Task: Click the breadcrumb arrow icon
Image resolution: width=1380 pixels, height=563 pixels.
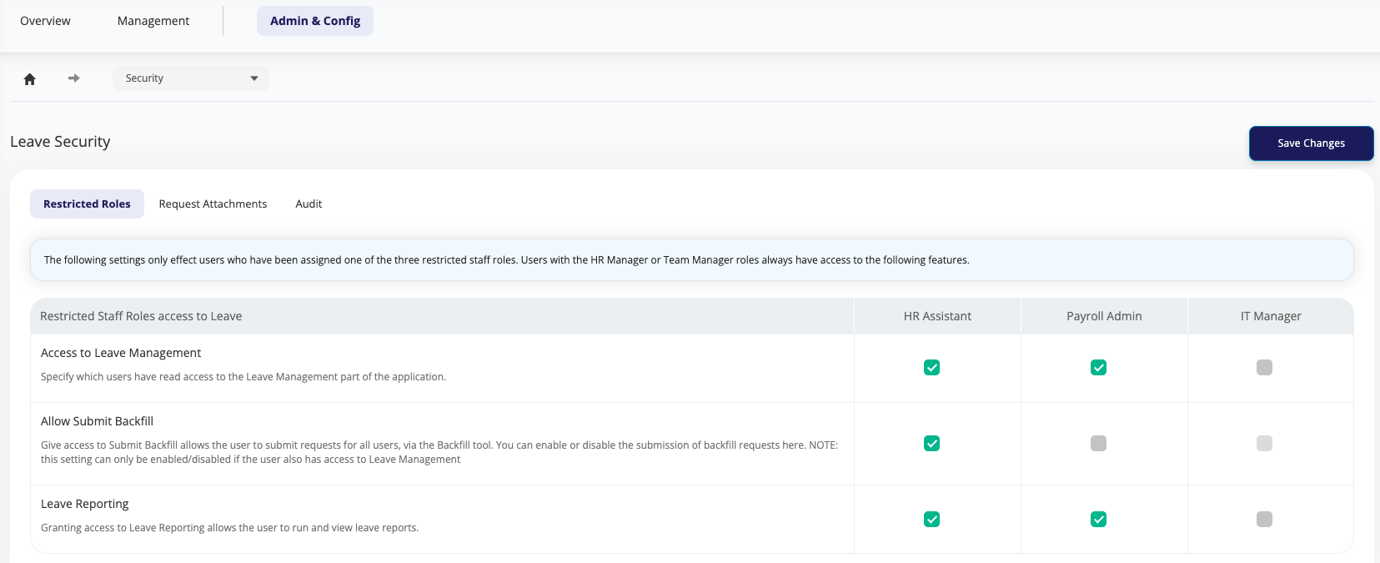Action: point(74,78)
